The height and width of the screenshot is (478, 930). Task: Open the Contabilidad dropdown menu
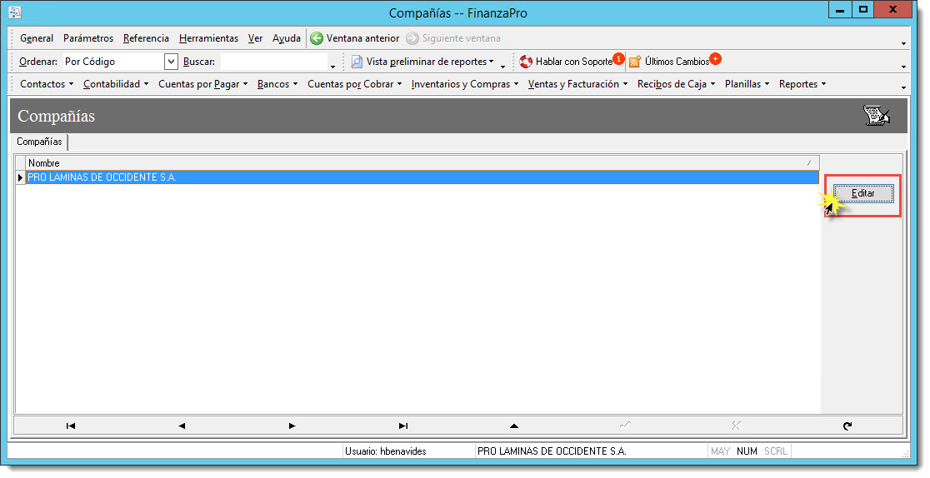116,84
